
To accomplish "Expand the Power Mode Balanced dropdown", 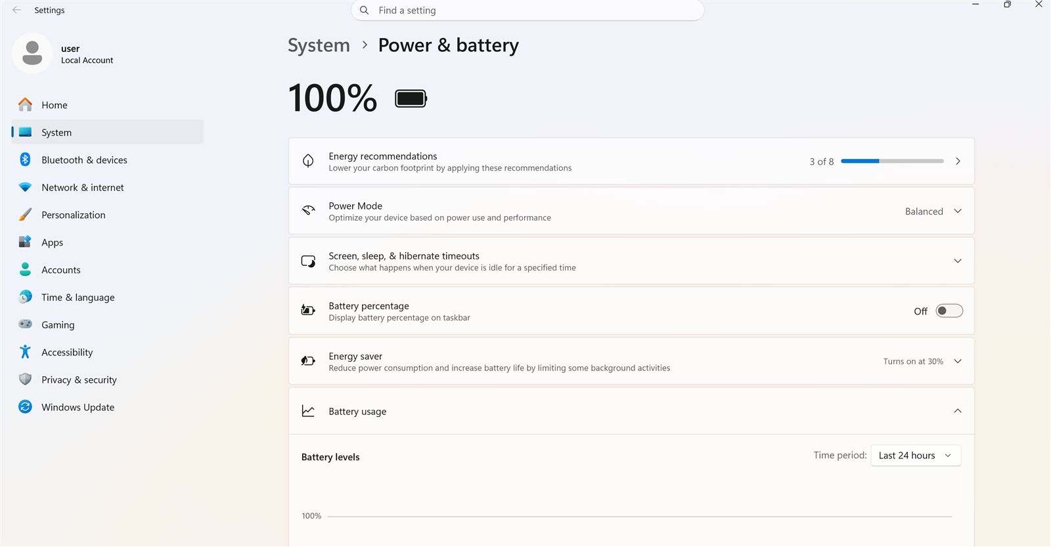I will coord(933,211).
